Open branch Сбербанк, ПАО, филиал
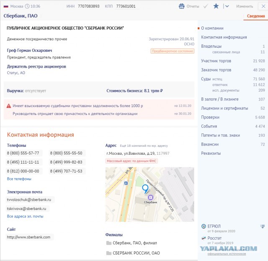 point(135,243)
